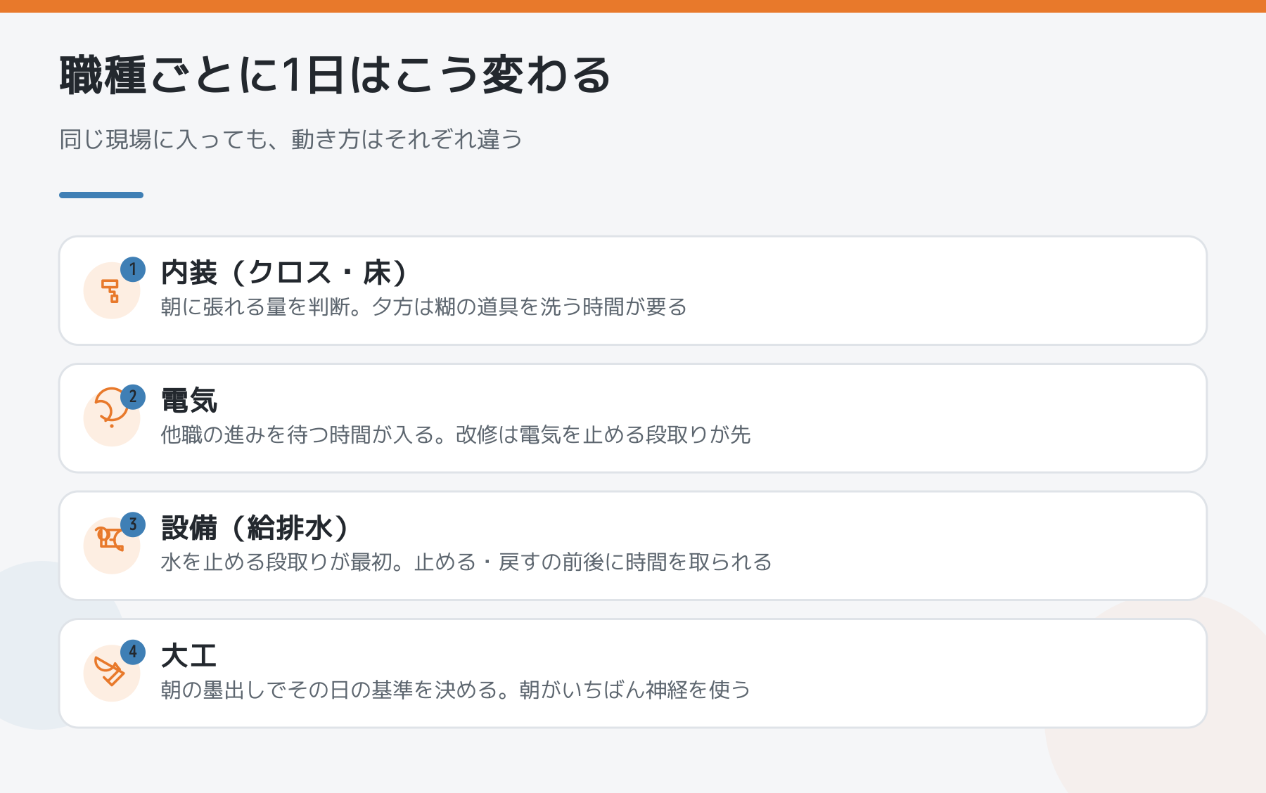The image size is (1266, 793).
Task: Select the 設備（給排水） heading
Action: point(255,528)
